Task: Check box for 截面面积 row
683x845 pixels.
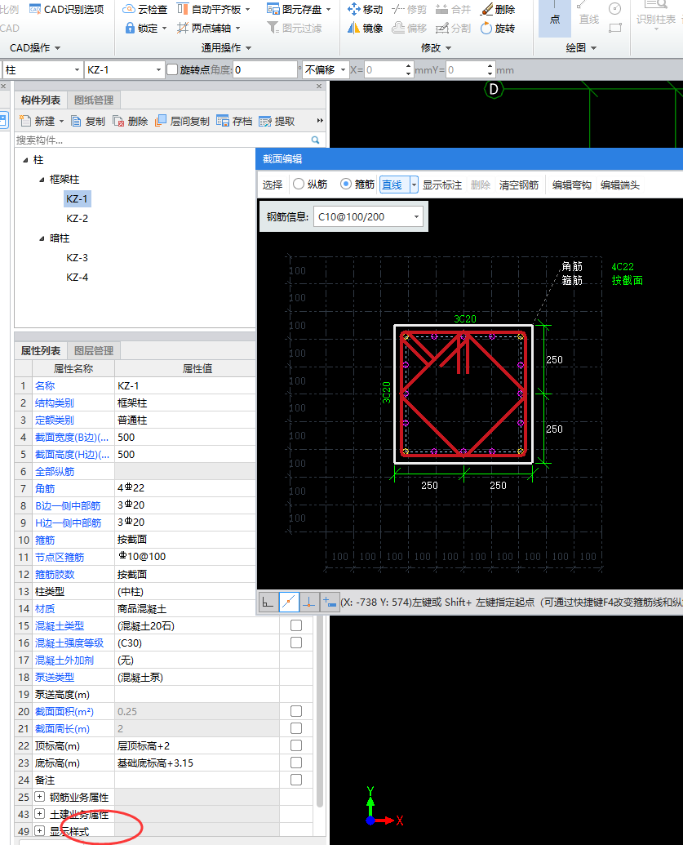Action: (295, 711)
